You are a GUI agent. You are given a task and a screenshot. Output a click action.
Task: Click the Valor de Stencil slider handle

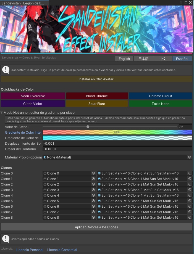click(x=88, y=127)
